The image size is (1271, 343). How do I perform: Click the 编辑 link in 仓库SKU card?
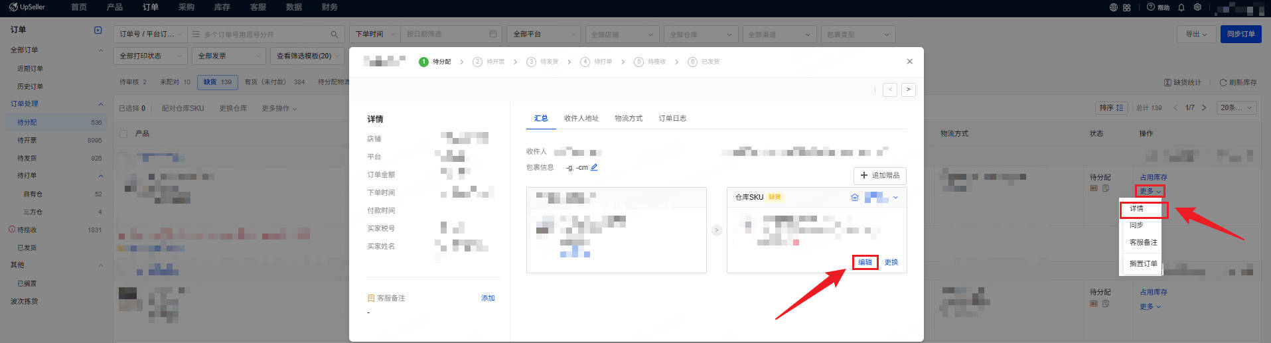[x=865, y=262]
